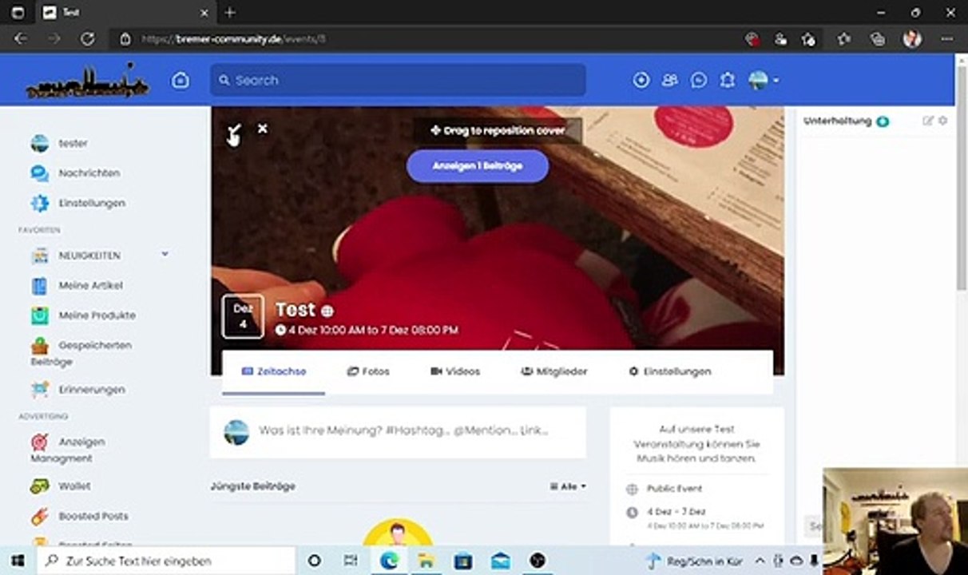
Task: Cancel cover repositioning with the X icon
Action: [x=262, y=129]
